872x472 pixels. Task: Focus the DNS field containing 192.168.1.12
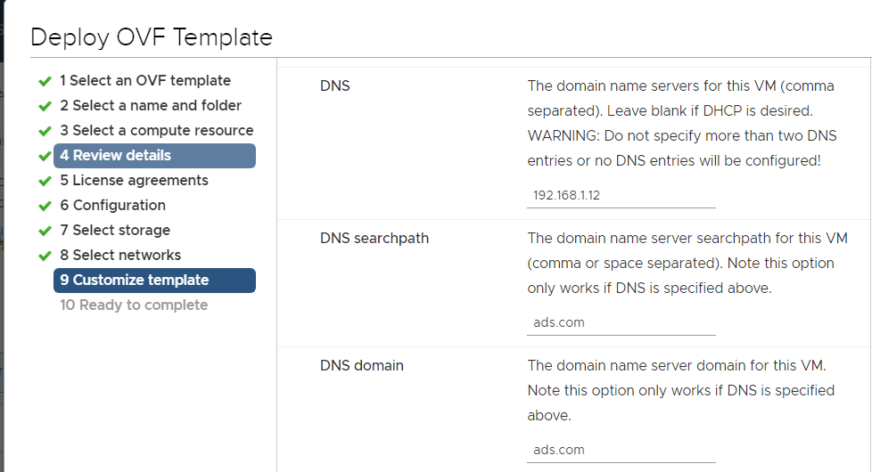click(x=621, y=195)
